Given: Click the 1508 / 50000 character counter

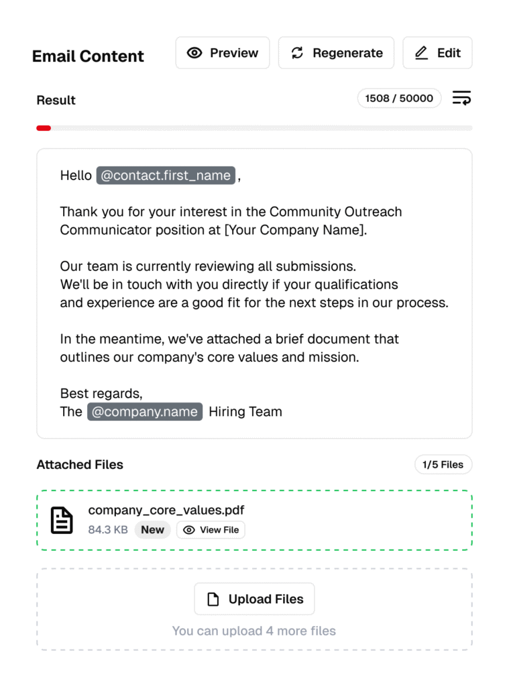Looking at the screenshot, I should (x=399, y=99).
